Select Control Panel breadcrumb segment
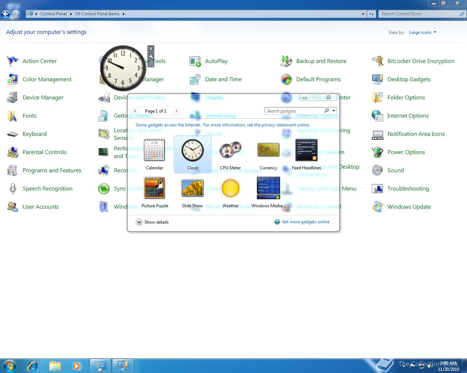 click(x=54, y=14)
